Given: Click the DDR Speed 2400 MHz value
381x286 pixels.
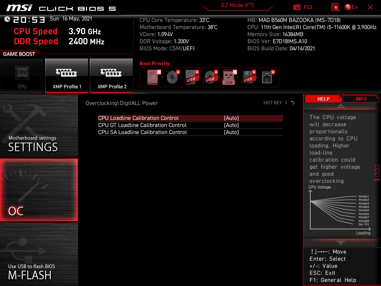Looking at the screenshot, I should tap(86, 41).
